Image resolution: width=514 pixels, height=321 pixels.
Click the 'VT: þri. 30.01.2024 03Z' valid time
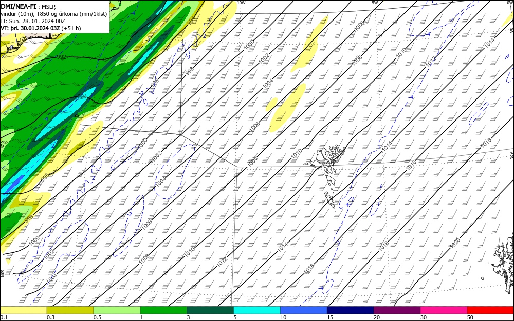[30, 28]
